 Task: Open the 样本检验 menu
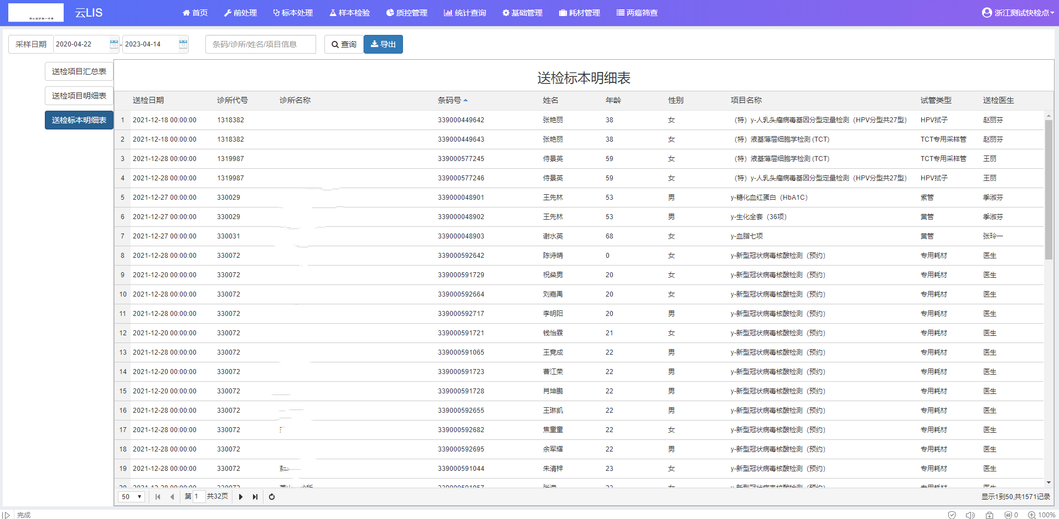pos(349,13)
